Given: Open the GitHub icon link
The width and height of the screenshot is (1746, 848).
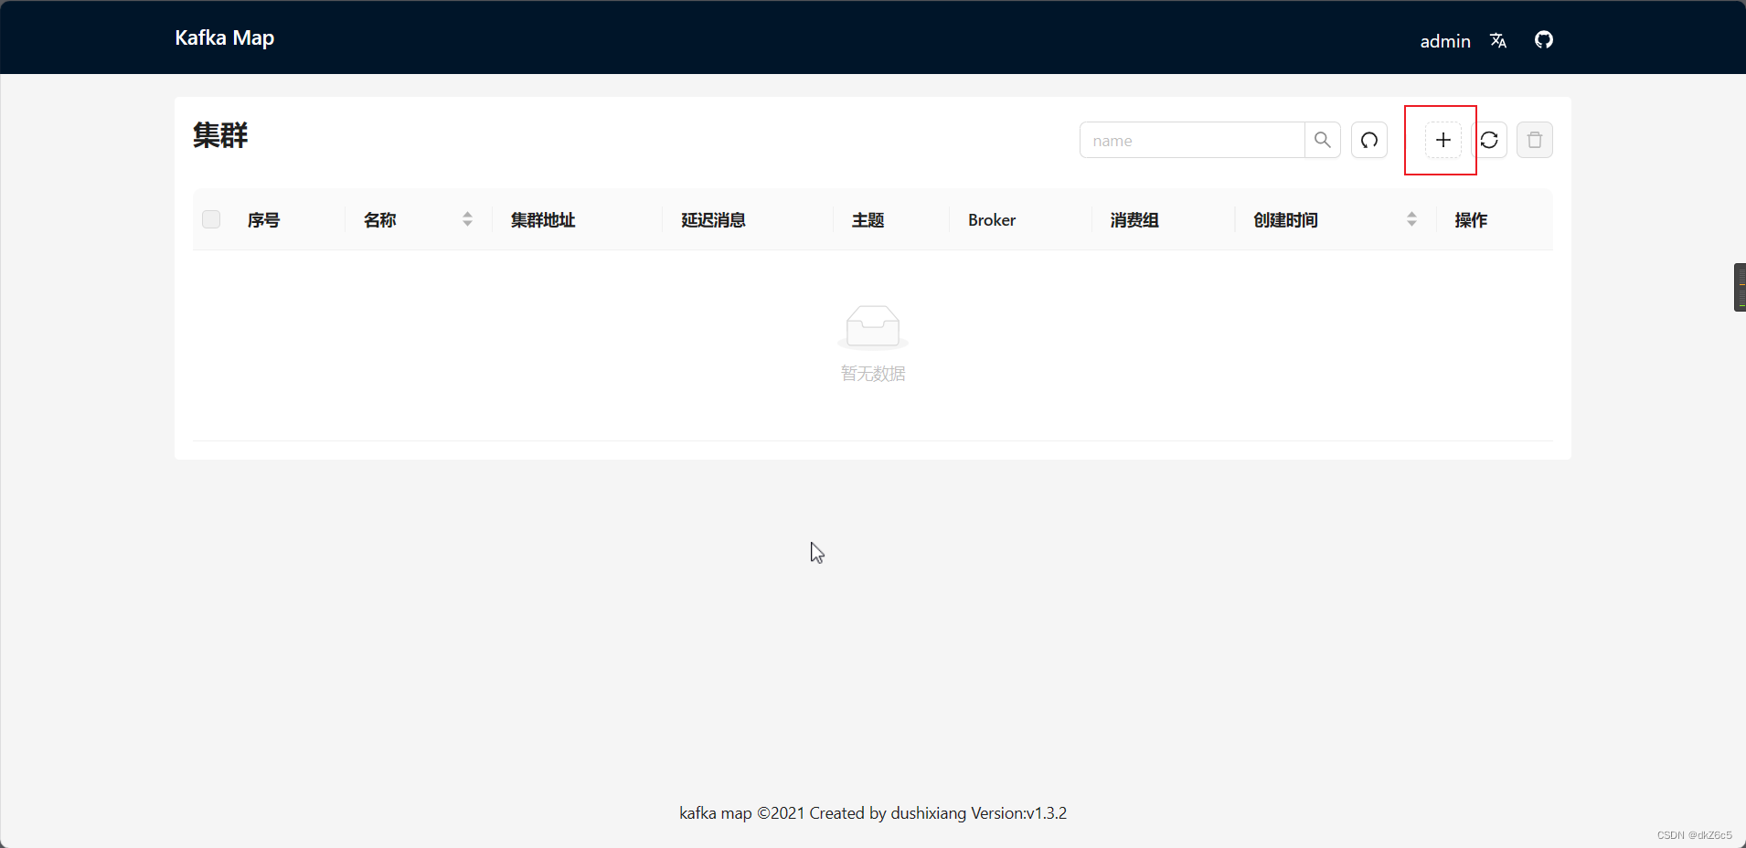Looking at the screenshot, I should click(x=1543, y=39).
